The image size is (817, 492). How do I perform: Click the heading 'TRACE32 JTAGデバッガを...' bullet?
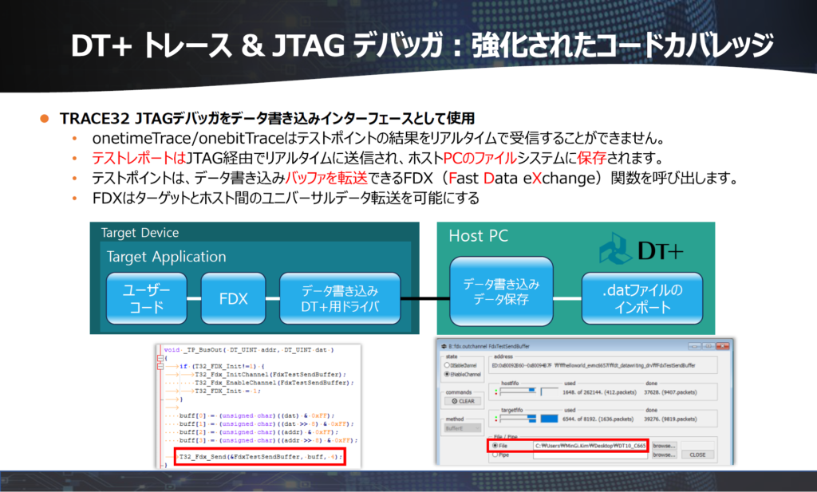(267, 118)
